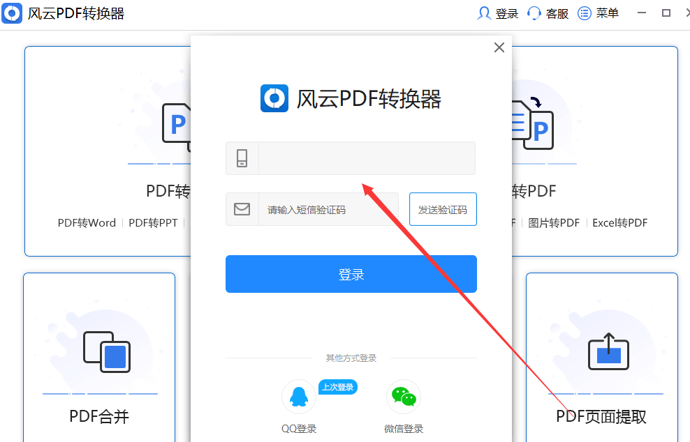Click the 其他方式登录 text

click(x=351, y=358)
